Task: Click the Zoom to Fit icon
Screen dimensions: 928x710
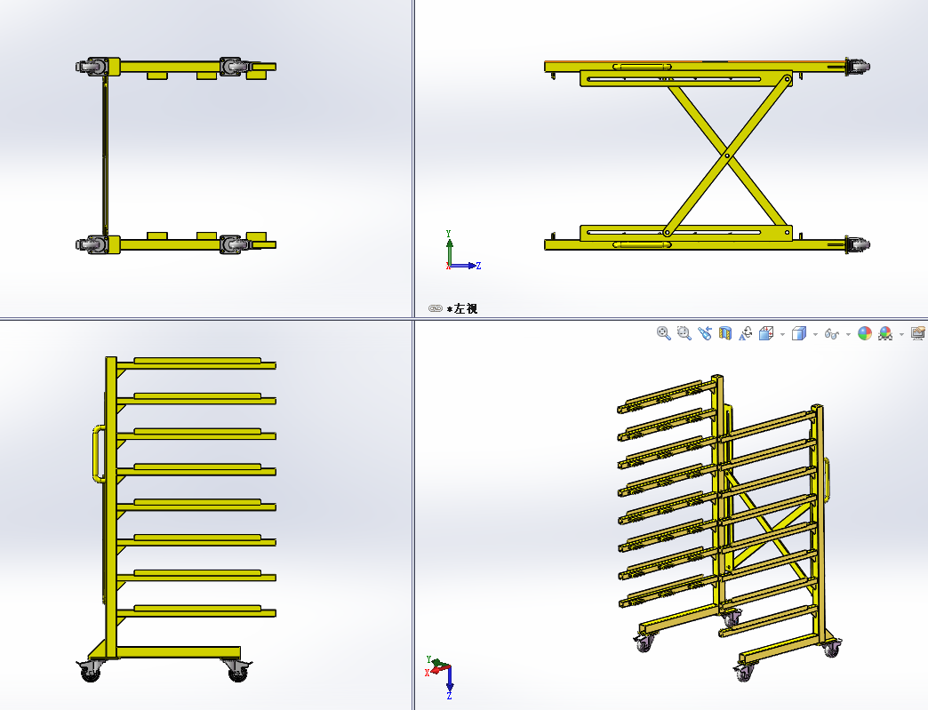Action: tap(663, 333)
